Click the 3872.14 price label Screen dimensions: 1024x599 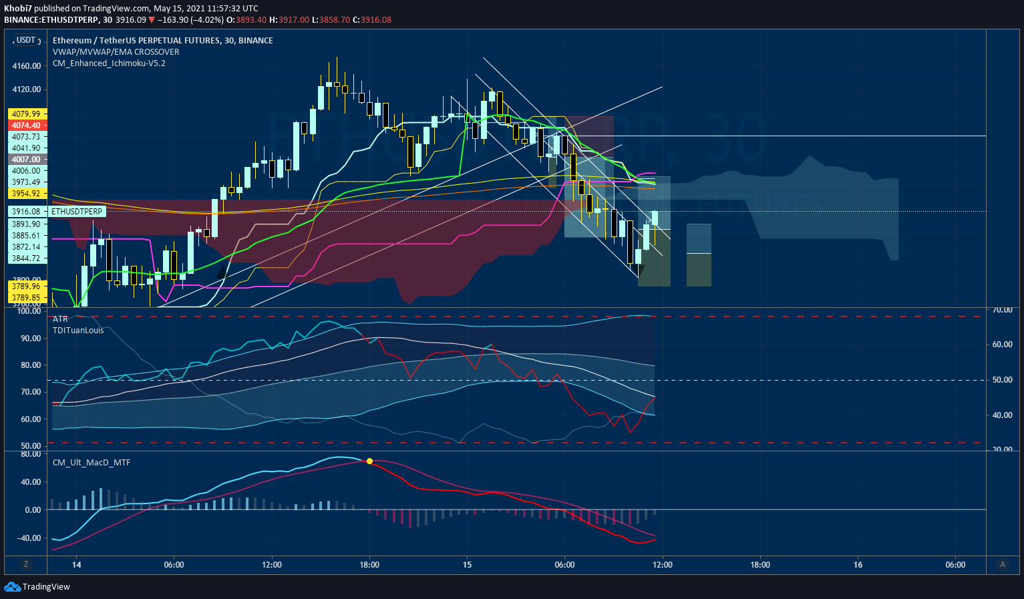(26, 247)
